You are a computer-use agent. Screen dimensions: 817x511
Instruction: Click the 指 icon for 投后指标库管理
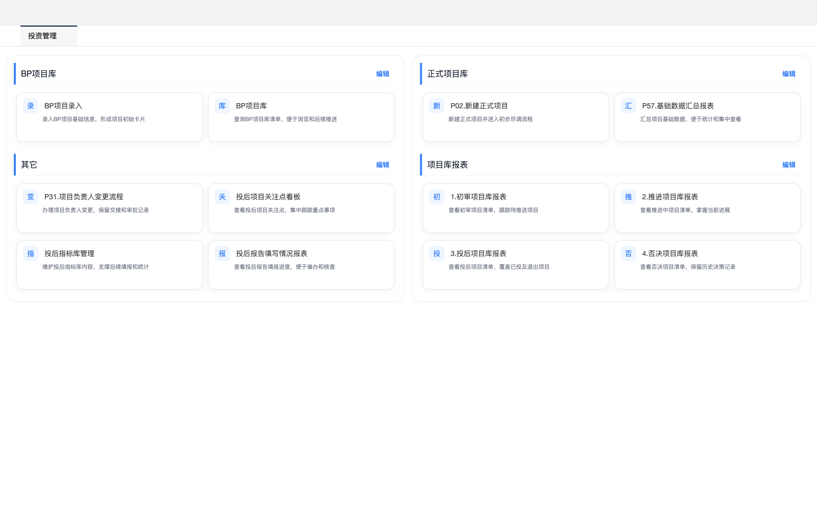(x=31, y=253)
